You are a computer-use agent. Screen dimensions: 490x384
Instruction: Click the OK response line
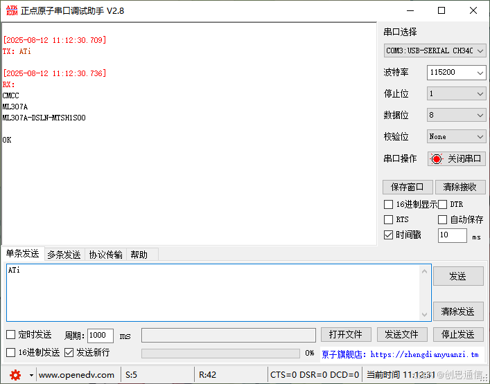7,140
